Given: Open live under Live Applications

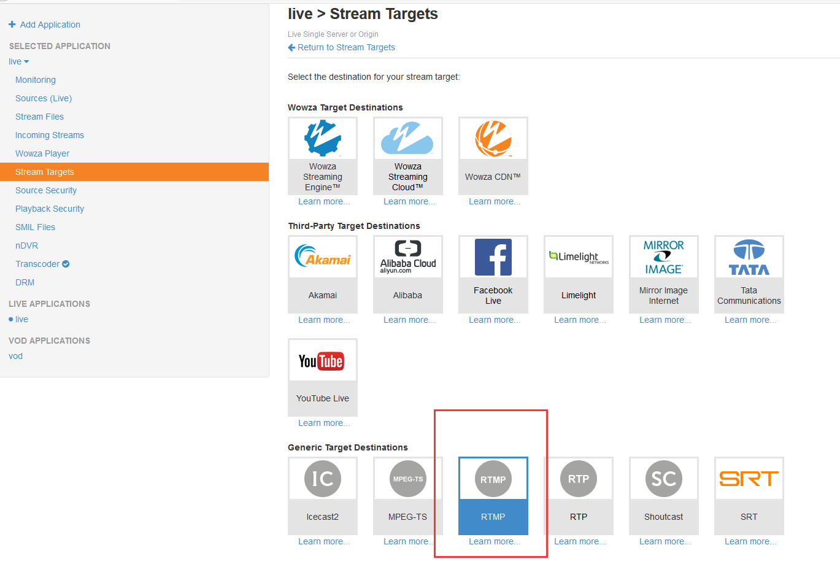Looking at the screenshot, I should point(21,319).
